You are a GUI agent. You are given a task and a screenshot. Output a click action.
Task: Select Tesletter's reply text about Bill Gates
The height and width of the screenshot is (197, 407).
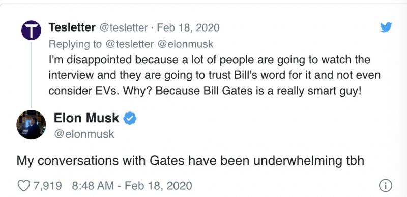(214, 75)
